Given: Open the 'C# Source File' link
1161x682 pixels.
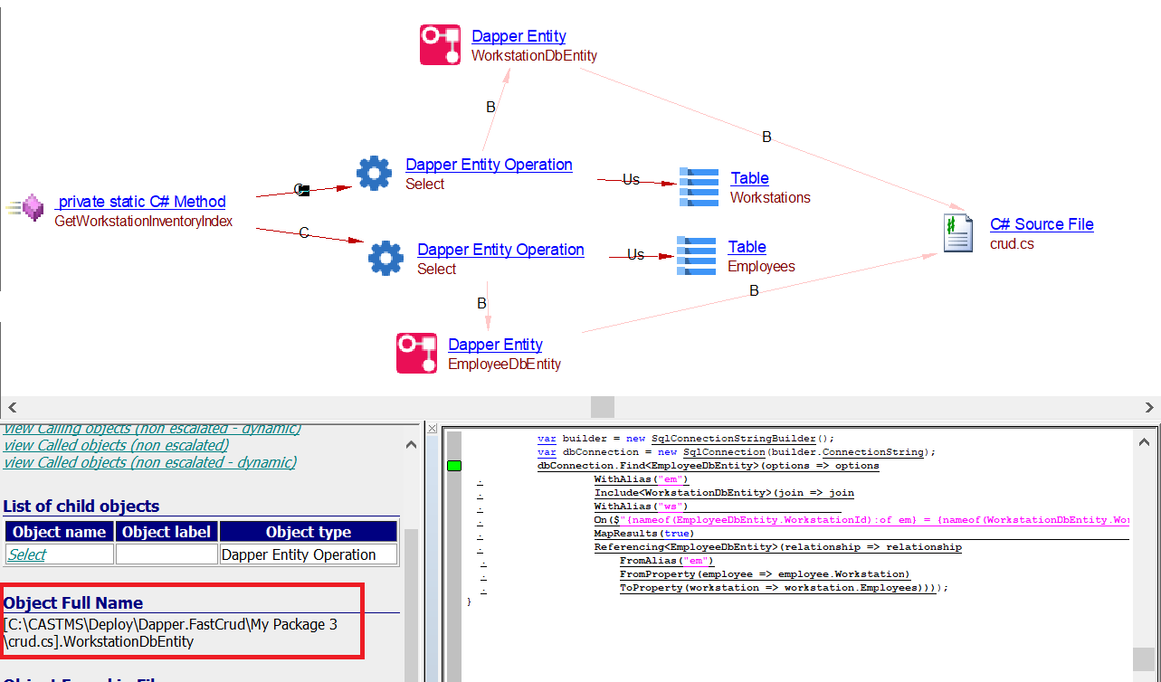Looking at the screenshot, I should point(1042,224).
